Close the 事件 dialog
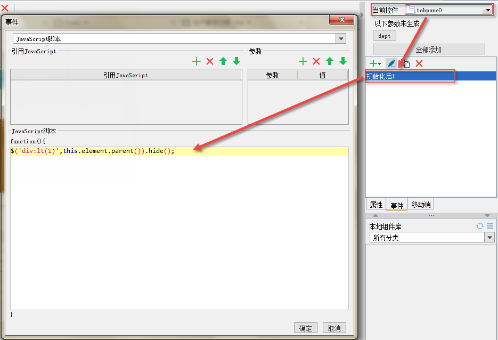This screenshot has height=340, width=498. (342, 20)
